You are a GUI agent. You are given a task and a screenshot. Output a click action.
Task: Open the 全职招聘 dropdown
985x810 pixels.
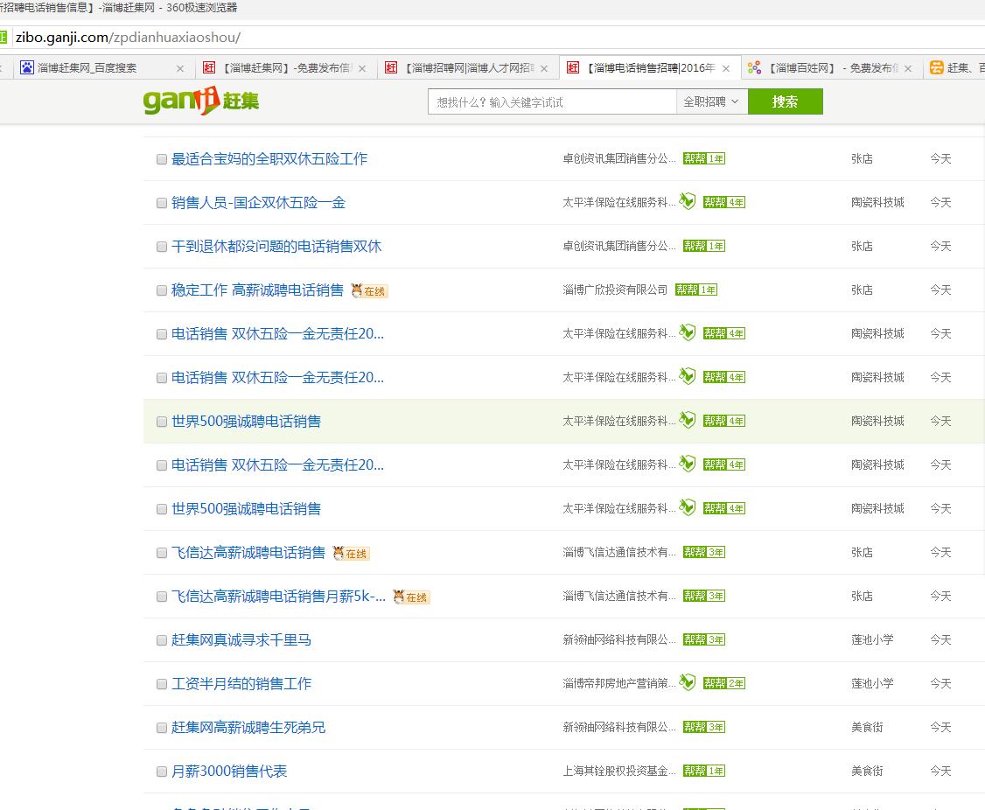709,101
